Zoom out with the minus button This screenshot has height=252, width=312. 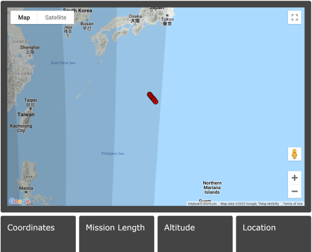tap(295, 191)
